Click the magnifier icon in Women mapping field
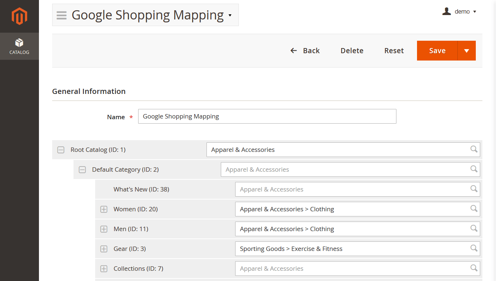 coord(474,209)
